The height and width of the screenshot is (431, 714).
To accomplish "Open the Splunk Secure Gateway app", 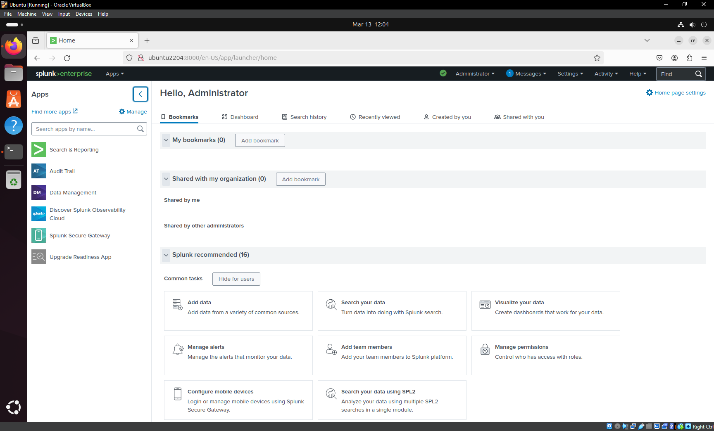I will pos(79,235).
